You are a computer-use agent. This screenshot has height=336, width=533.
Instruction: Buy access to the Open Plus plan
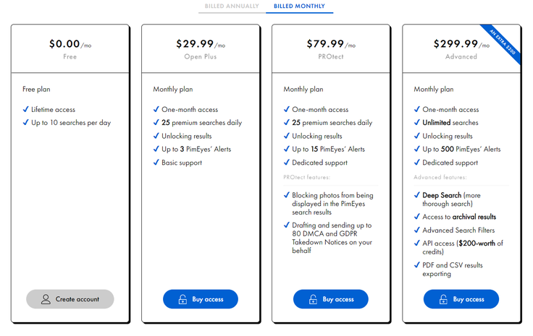(201, 299)
